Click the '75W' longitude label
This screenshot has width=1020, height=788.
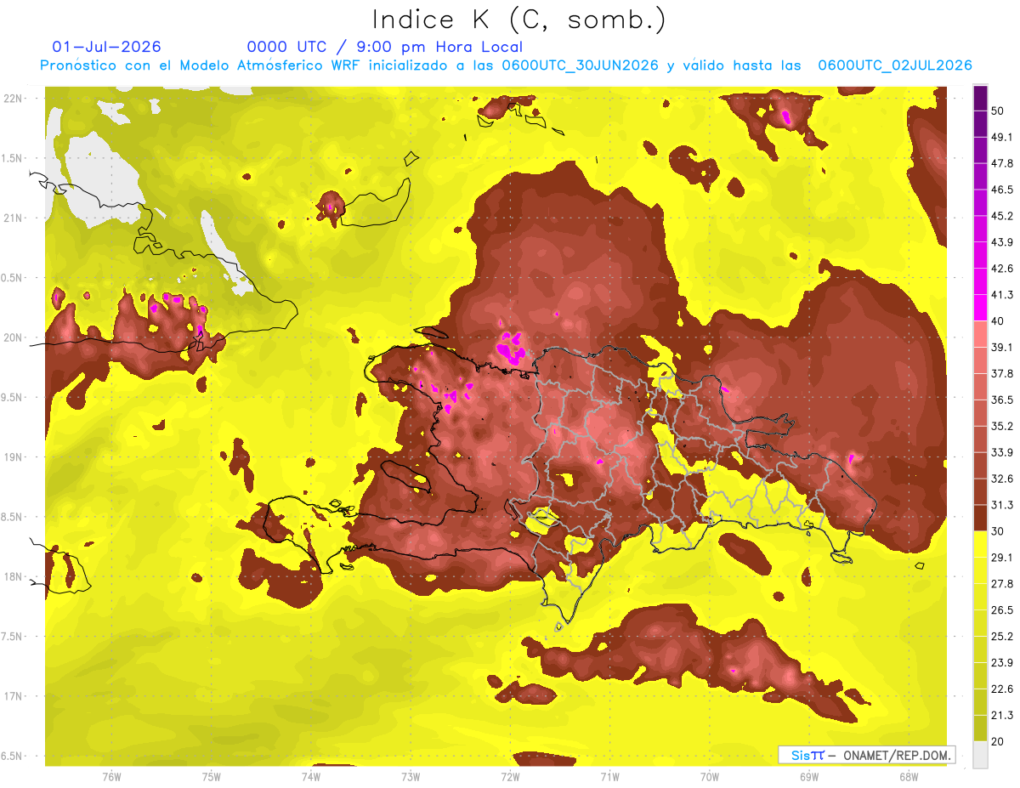(212, 777)
